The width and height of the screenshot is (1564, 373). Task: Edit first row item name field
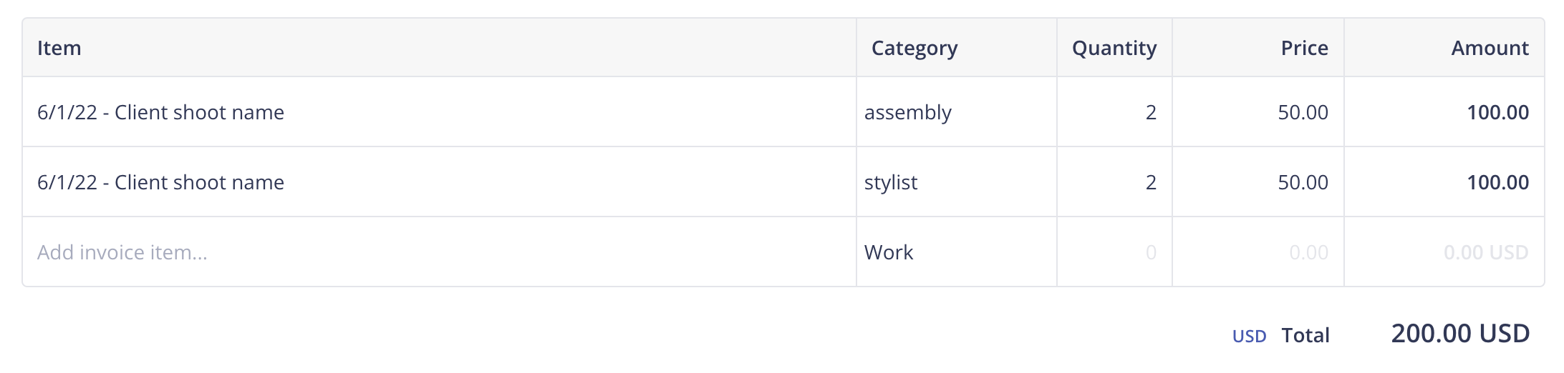tap(439, 112)
